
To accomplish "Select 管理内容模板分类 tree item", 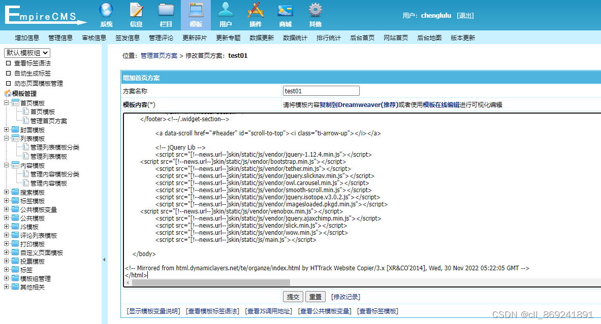I will 55,174.
